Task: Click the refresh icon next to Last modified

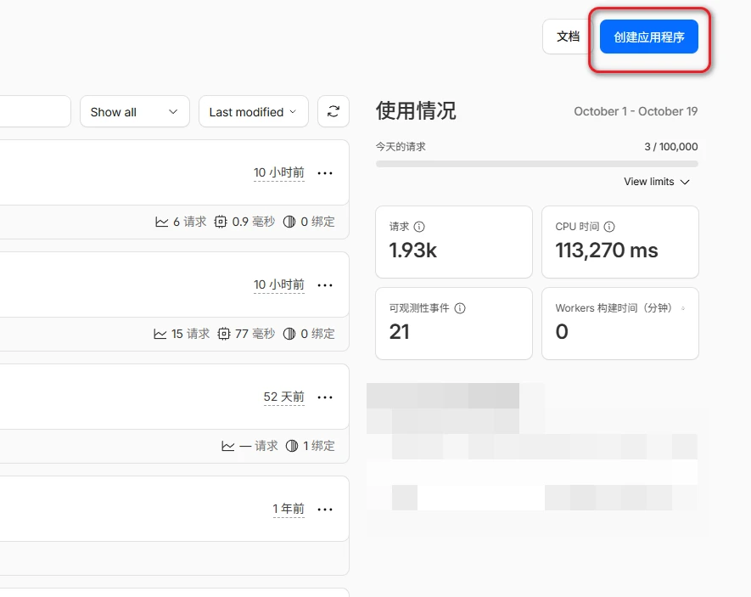Action: (333, 111)
